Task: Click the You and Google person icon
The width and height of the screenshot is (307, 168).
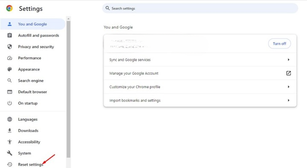Action: pyautogui.click(x=9, y=24)
